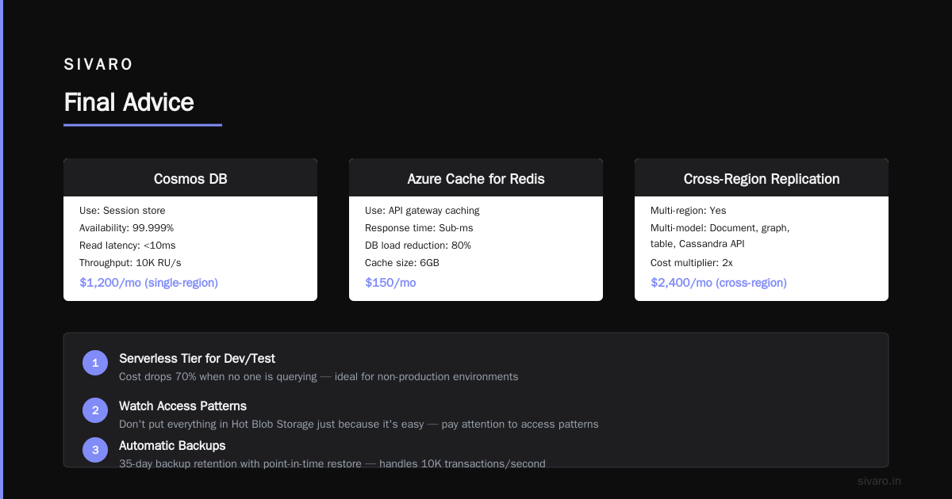
Task: Click 'Cost drops 70%' description line
Action: [x=318, y=377]
